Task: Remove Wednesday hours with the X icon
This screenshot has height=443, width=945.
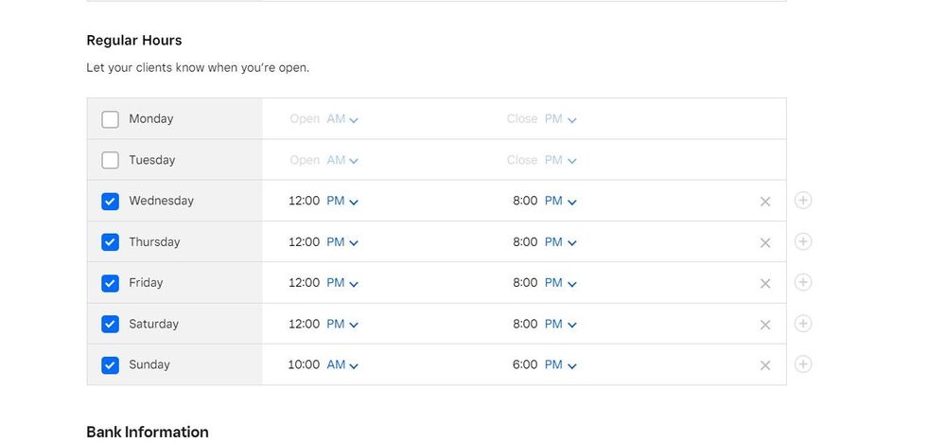Action: coord(765,202)
